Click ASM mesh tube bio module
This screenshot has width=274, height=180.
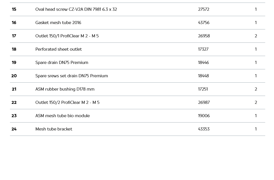(62, 116)
